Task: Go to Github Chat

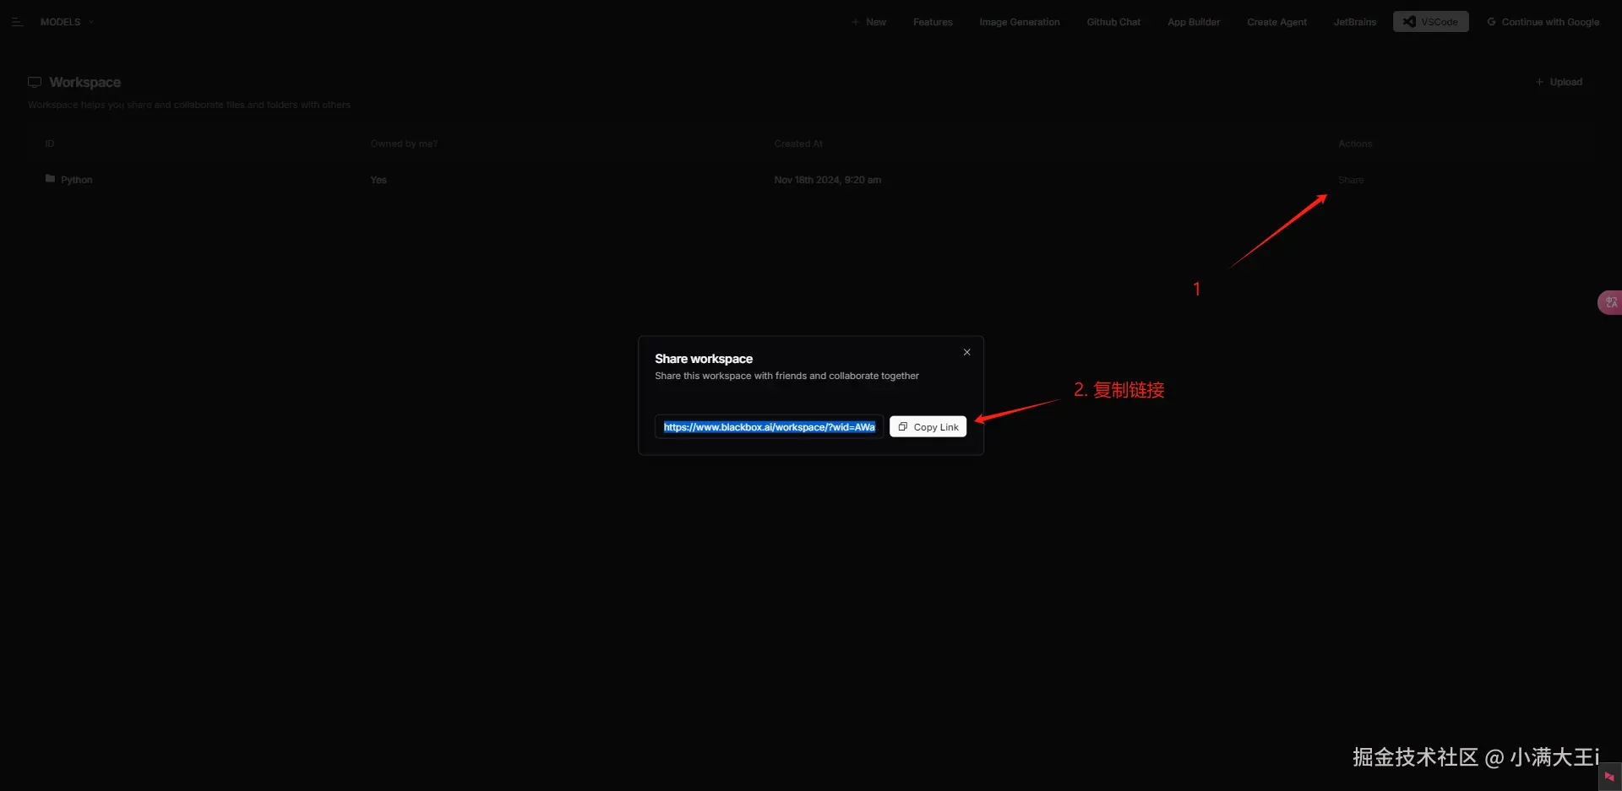Action: click(x=1113, y=22)
